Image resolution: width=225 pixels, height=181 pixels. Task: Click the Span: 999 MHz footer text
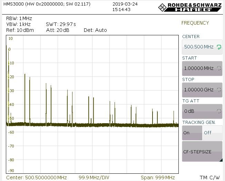pos(158,178)
